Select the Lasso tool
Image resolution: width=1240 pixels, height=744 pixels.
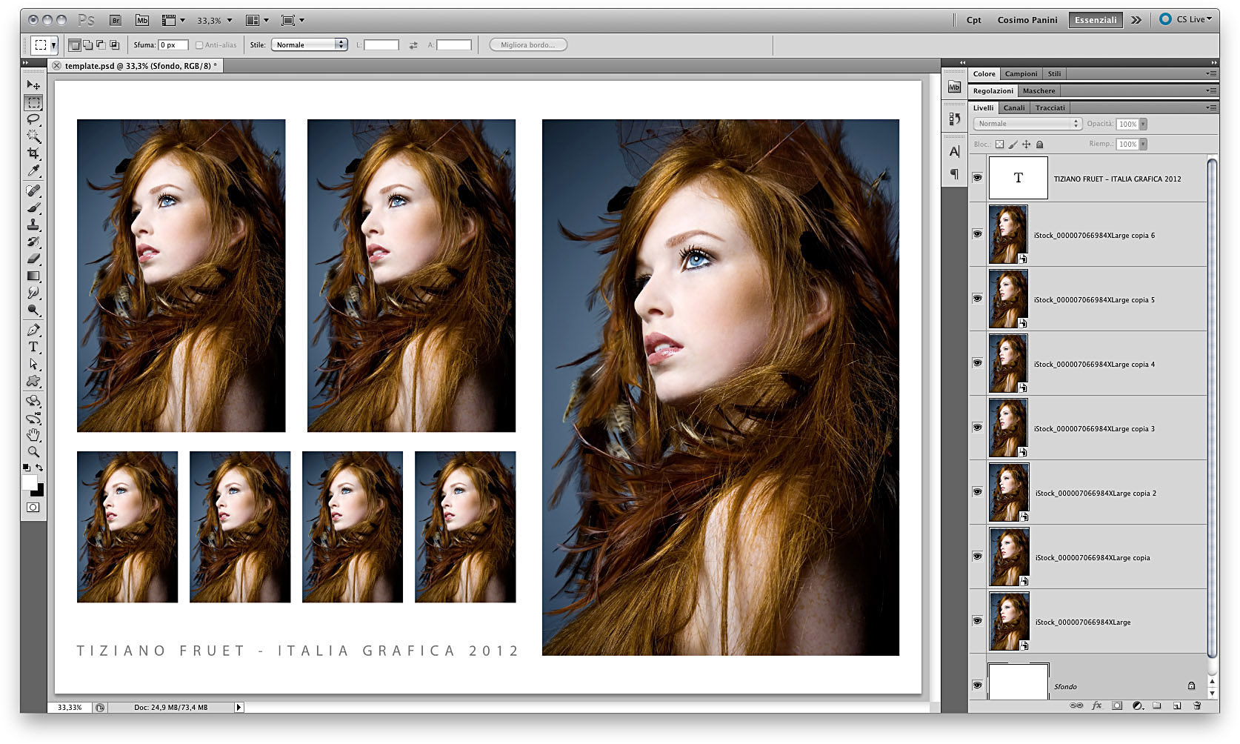coord(33,119)
